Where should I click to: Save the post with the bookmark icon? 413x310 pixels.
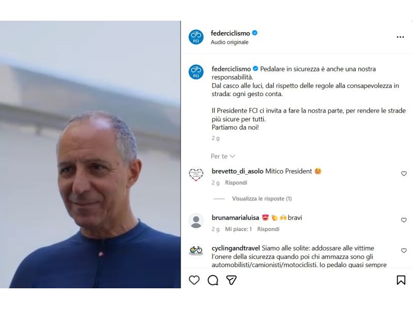point(402,280)
